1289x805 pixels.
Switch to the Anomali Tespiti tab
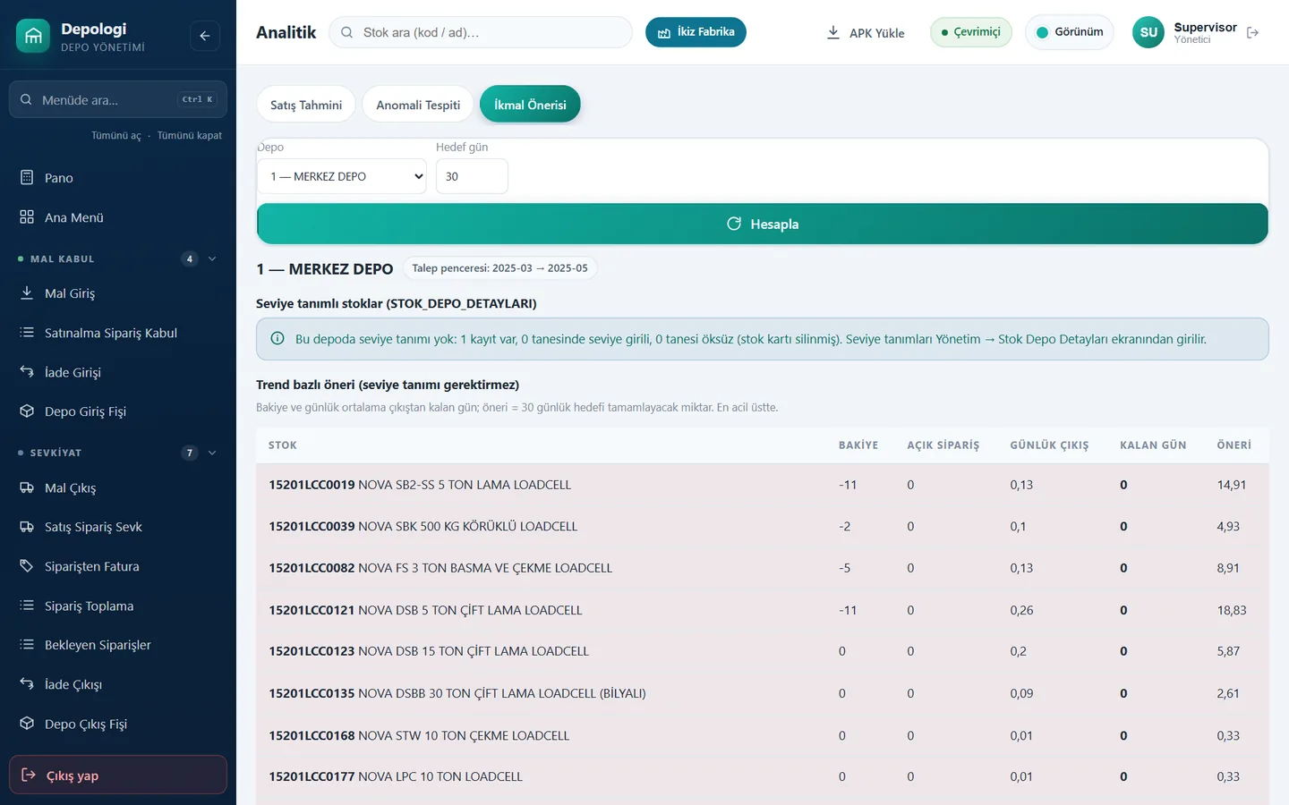418,105
